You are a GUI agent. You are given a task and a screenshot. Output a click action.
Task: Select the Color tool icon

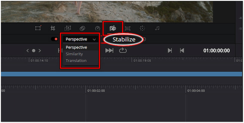(142, 28)
